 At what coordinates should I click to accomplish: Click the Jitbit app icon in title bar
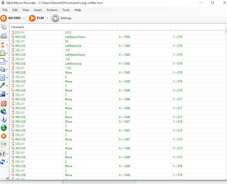3,3
